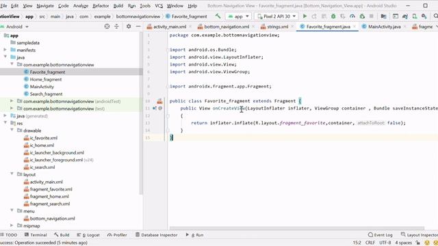Viewport: 438px width, 246px height.
Task: Open the Run tool window
Action: 194,235
